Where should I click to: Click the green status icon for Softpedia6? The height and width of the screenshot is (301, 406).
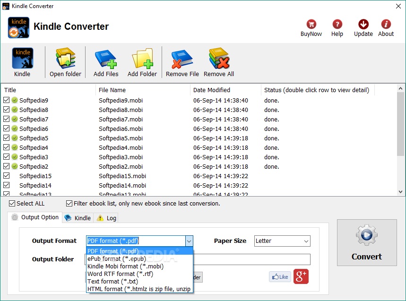(15, 129)
